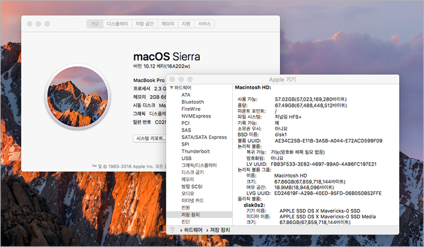Viewport: 424px width, 247px height.
Task: Collapse the 하드웨어 tree section
Action: click(171, 88)
